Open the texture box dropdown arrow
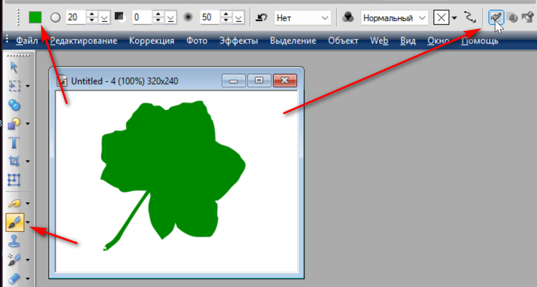The image size is (537, 287). click(454, 18)
